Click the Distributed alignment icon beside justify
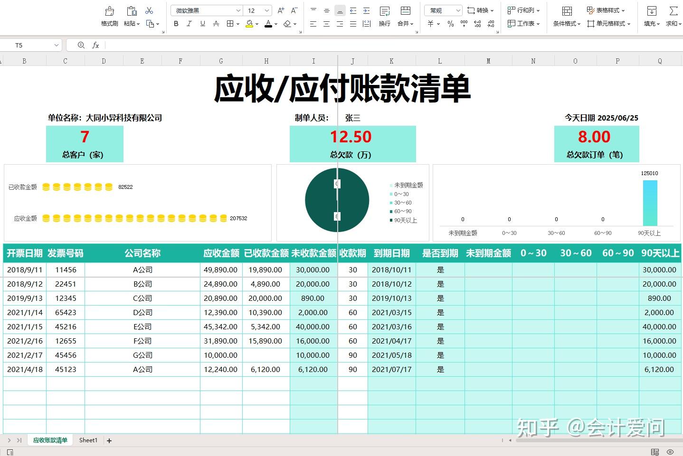683x456 pixels. [x=367, y=23]
